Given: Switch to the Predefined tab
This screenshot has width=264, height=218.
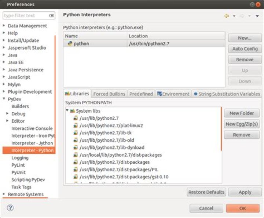Looking at the screenshot, I should tap(141, 94).
